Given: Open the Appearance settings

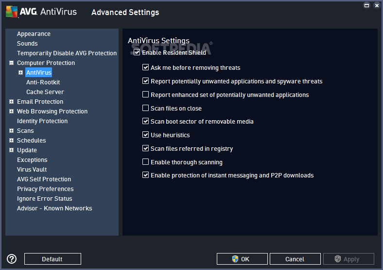Looking at the screenshot, I should click(x=34, y=34).
